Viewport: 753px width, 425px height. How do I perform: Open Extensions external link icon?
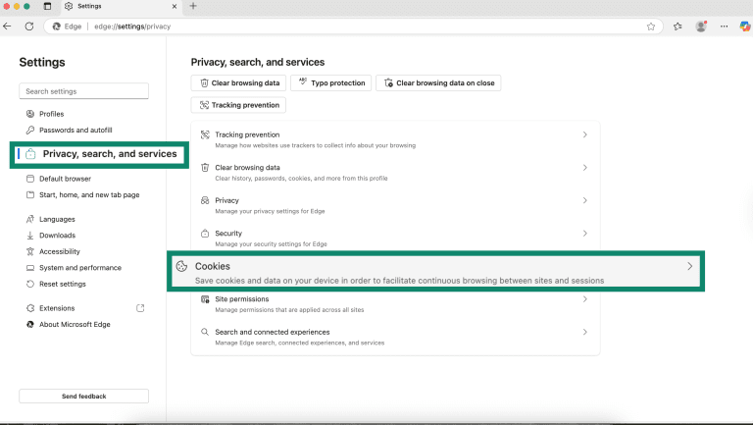140,308
